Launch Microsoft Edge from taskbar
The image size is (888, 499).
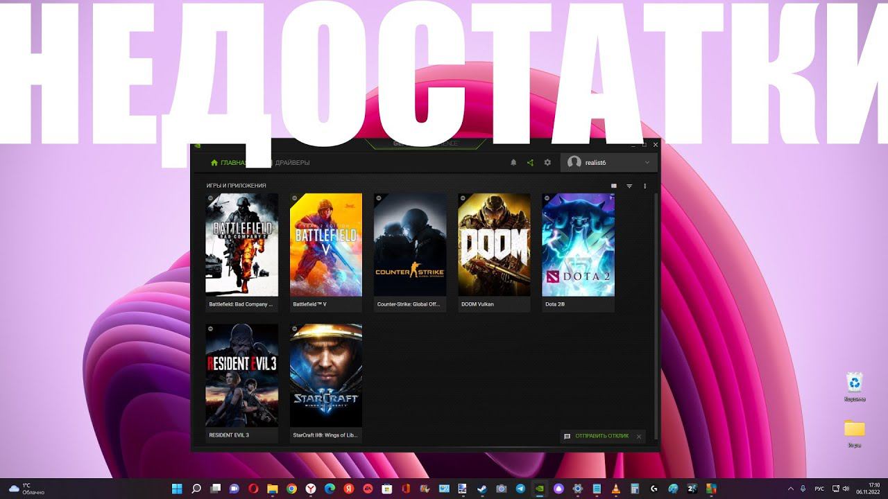[x=330, y=489]
